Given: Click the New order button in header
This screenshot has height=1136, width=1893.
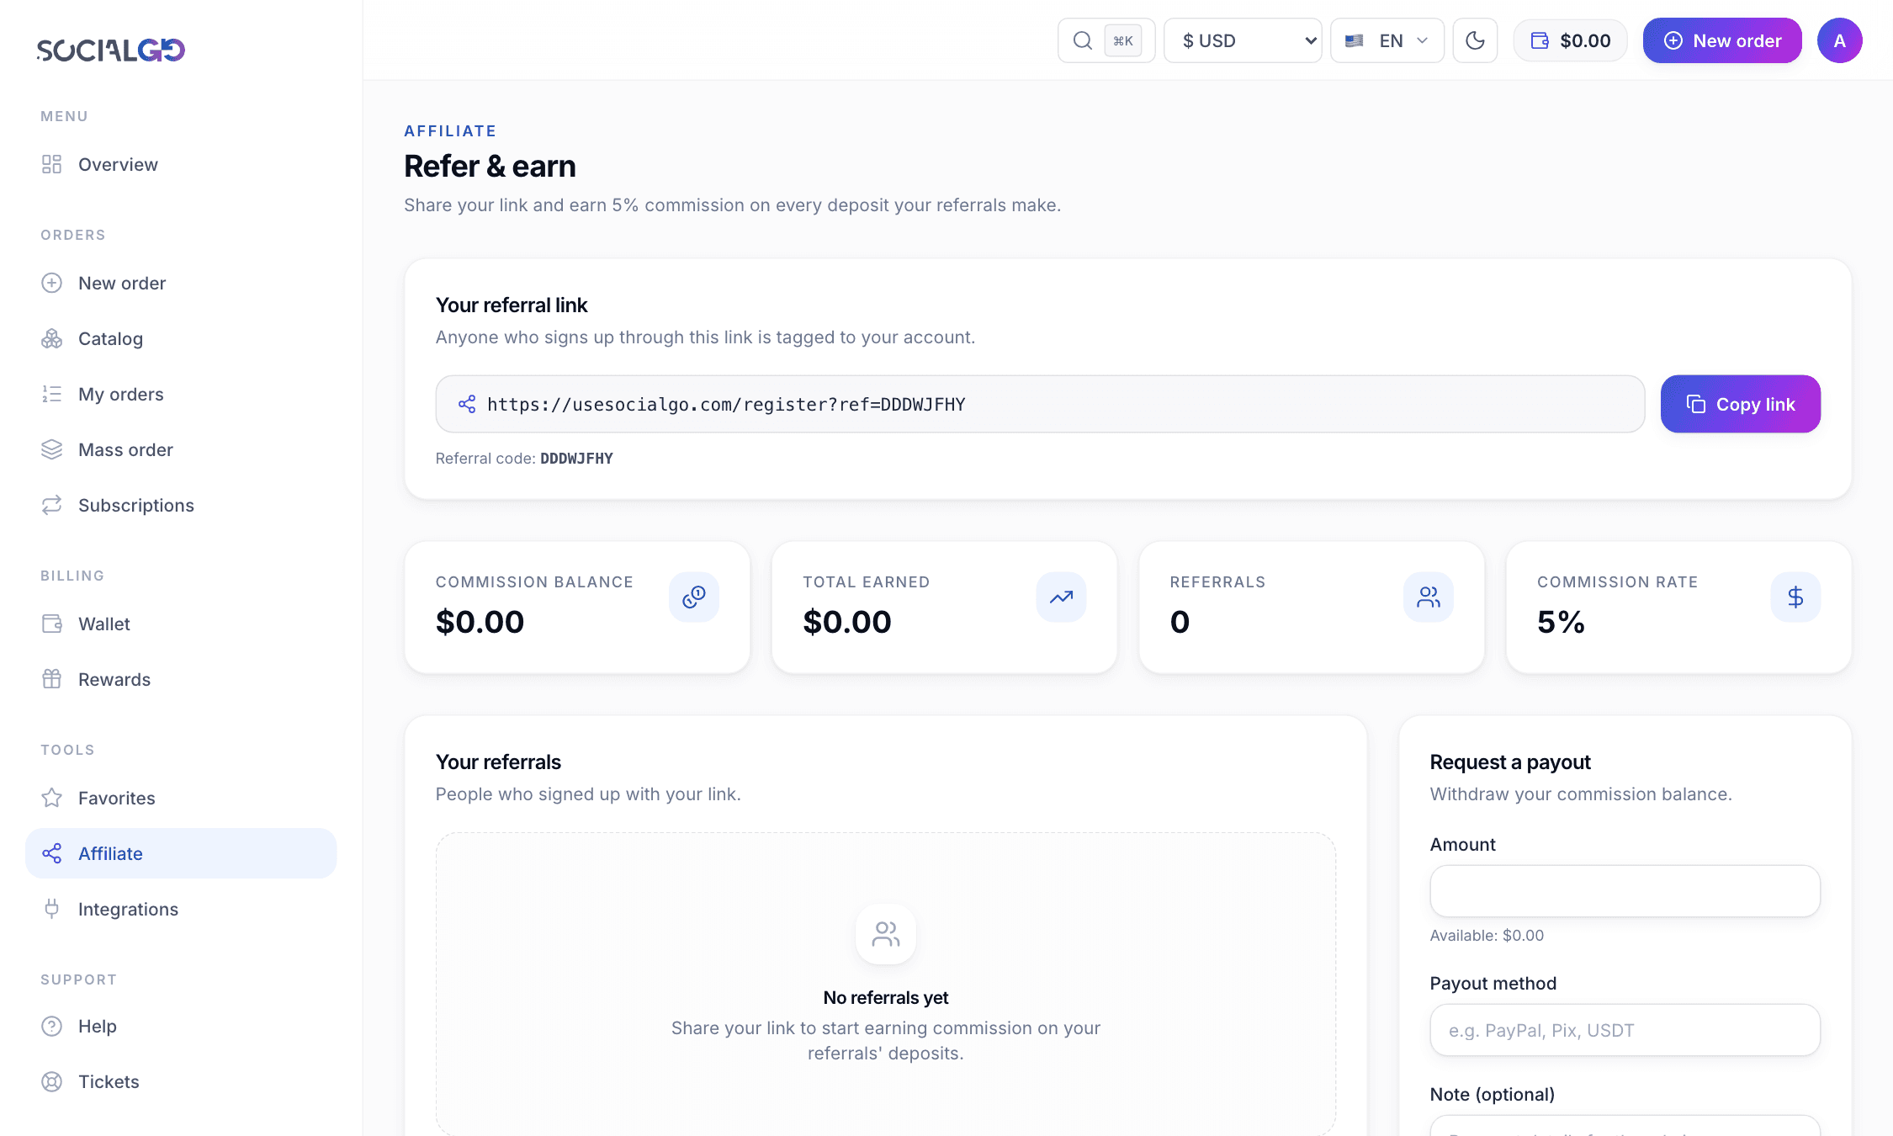Looking at the screenshot, I should [x=1722, y=40].
